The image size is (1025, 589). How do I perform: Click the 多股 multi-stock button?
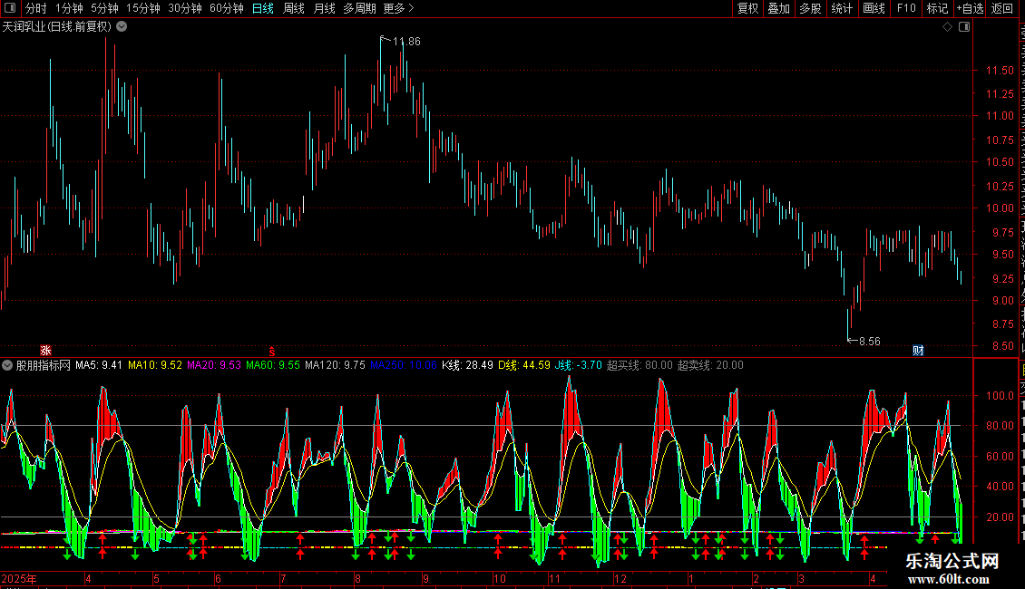point(811,8)
